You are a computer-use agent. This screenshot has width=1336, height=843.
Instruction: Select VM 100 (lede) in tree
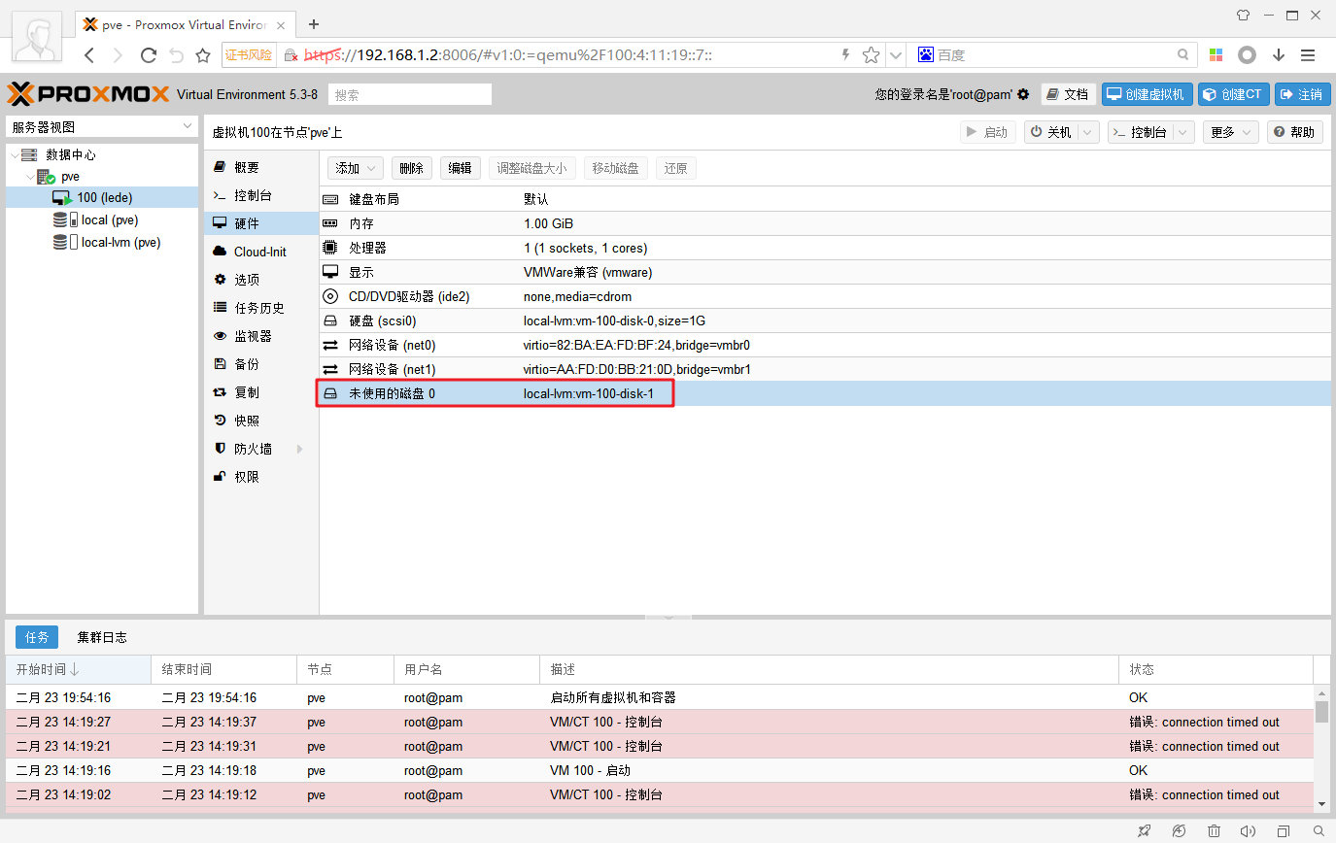[x=102, y=198]
